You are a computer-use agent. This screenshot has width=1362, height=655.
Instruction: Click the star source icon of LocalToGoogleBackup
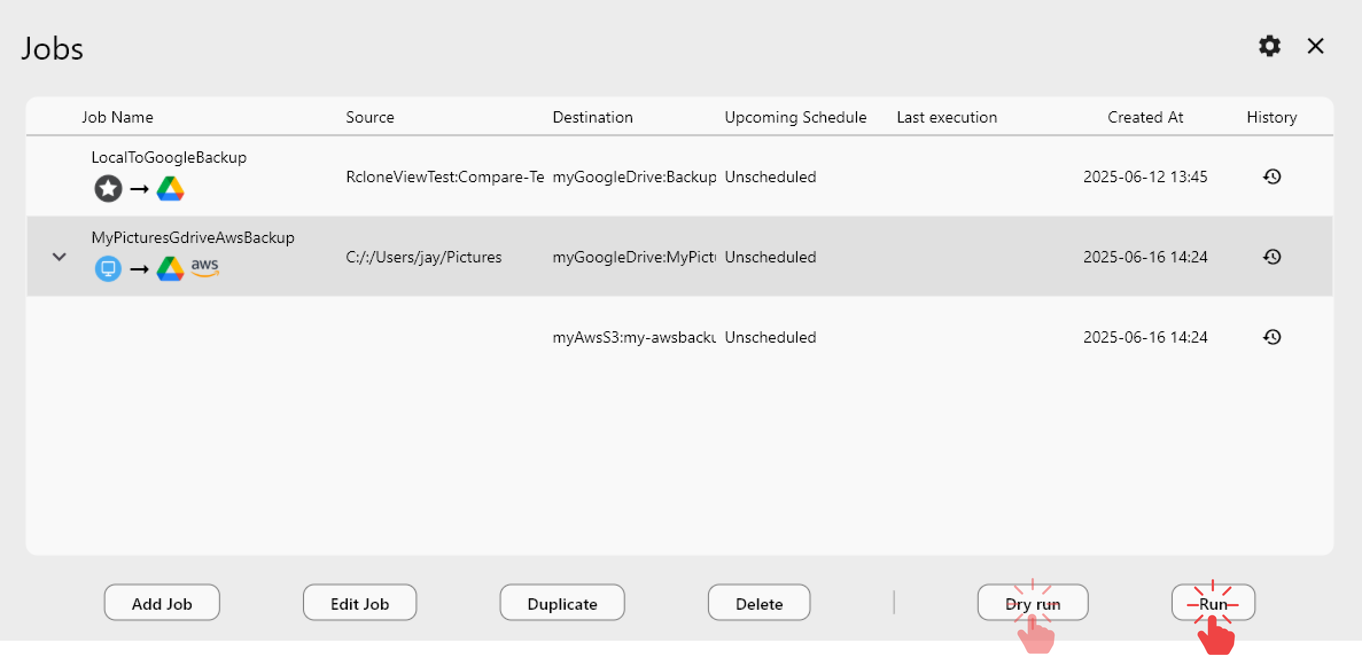coord(107,189)
